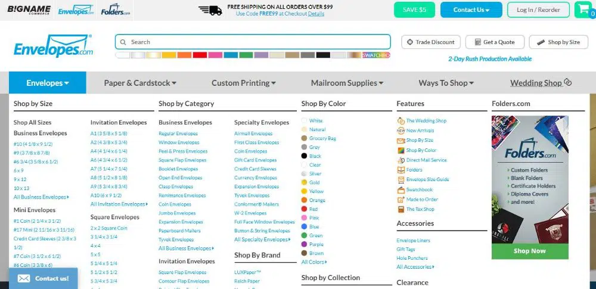Click the Swatchbook icon in Features
The image size is (596, 289).
click(401, 189)
